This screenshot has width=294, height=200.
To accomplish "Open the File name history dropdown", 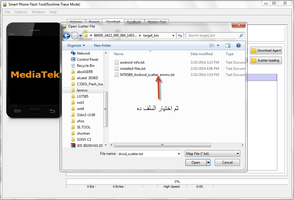I will pos(179,154).
